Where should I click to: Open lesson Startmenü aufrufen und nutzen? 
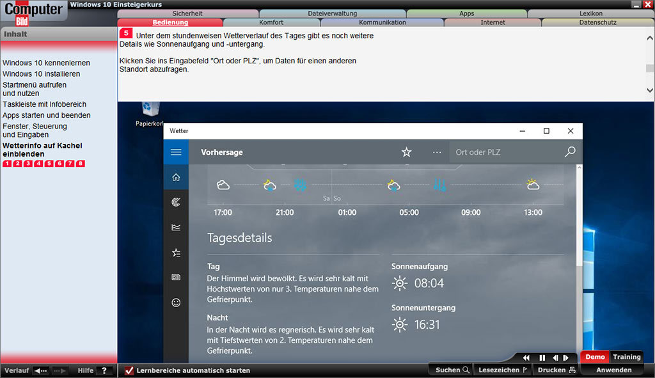coord(35,89)
